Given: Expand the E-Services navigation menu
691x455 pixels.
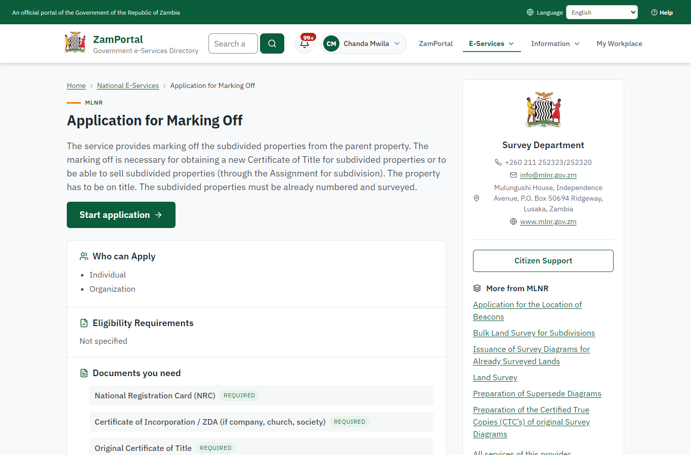Looking at the screenshot, I should (492, 43).
